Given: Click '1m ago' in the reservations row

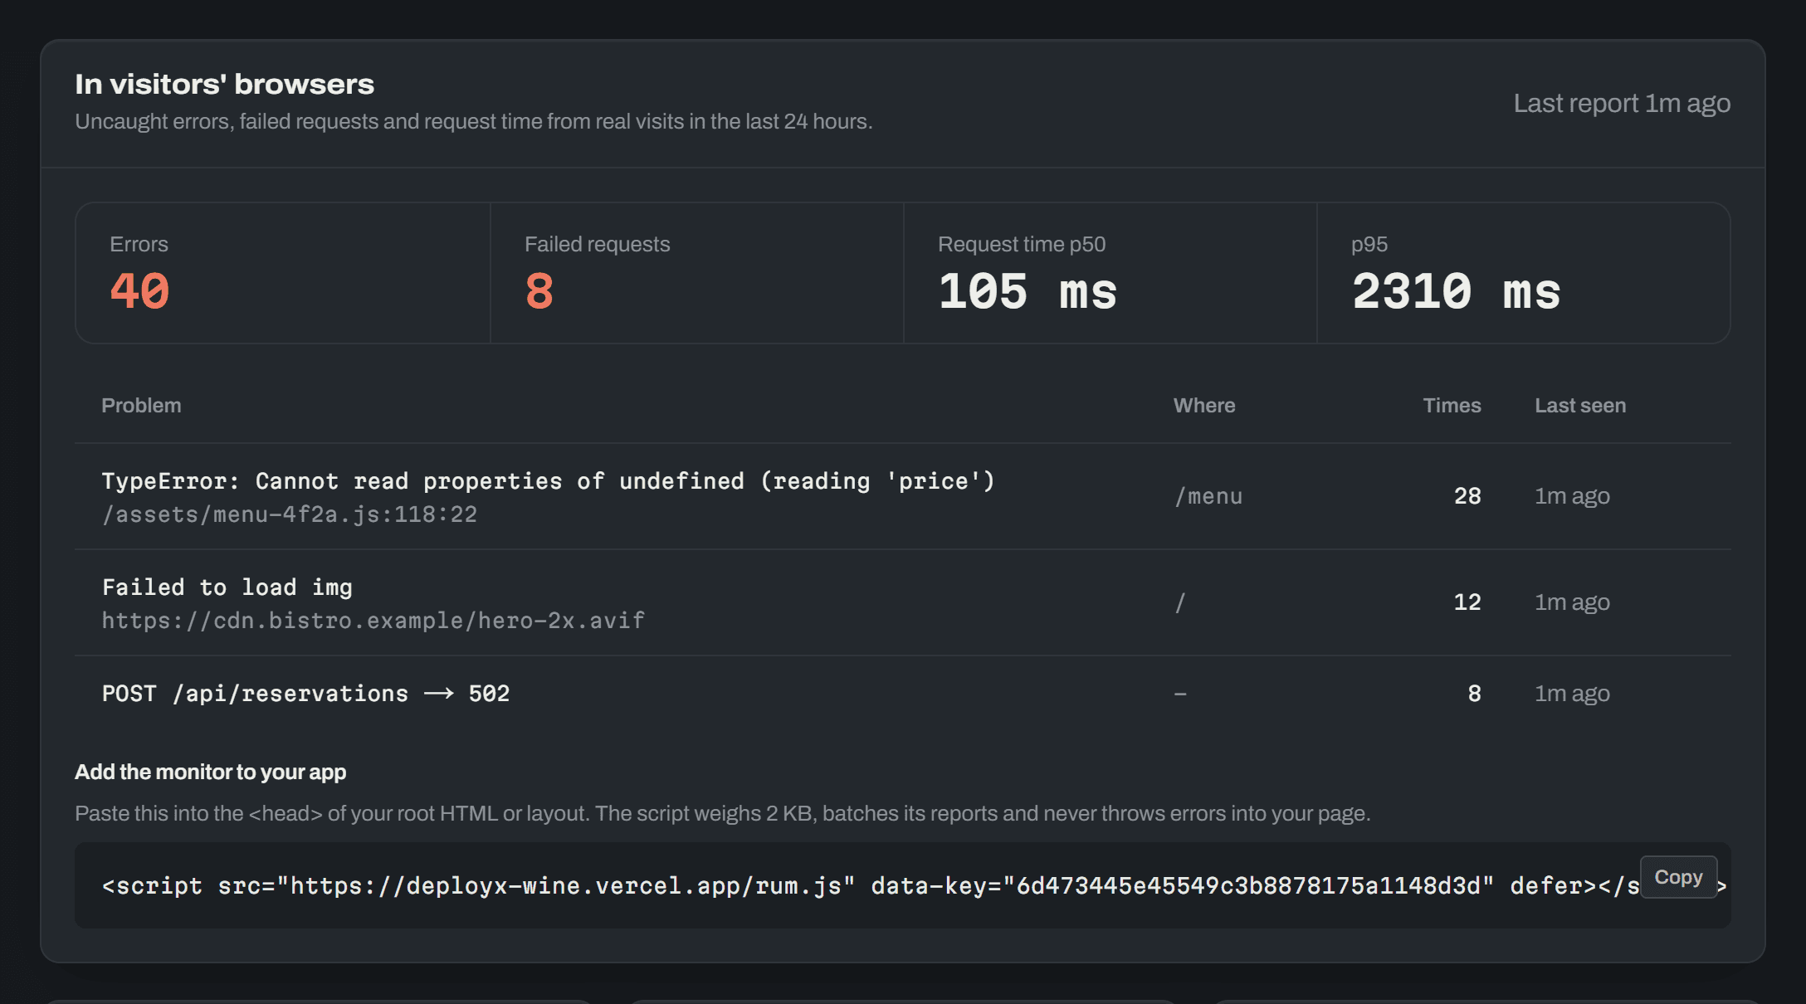Looking at the screenshot, I should coord(1572,694).
